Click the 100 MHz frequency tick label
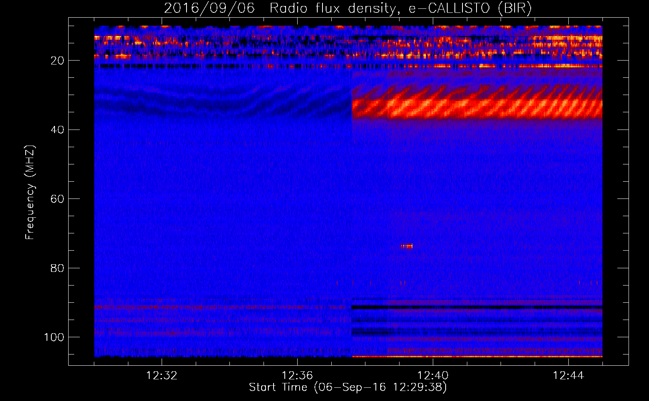The width and height of the screenshot is (649, 401). (x=54, y=337)
